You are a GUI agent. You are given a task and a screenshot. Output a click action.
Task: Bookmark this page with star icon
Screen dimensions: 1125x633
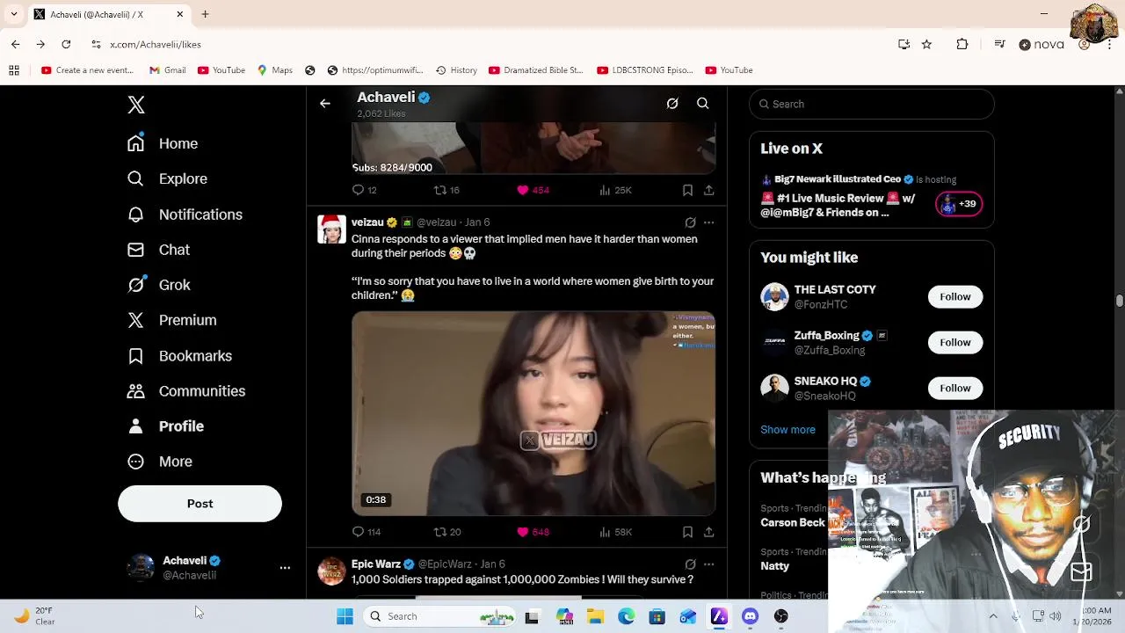coord(926,44)
